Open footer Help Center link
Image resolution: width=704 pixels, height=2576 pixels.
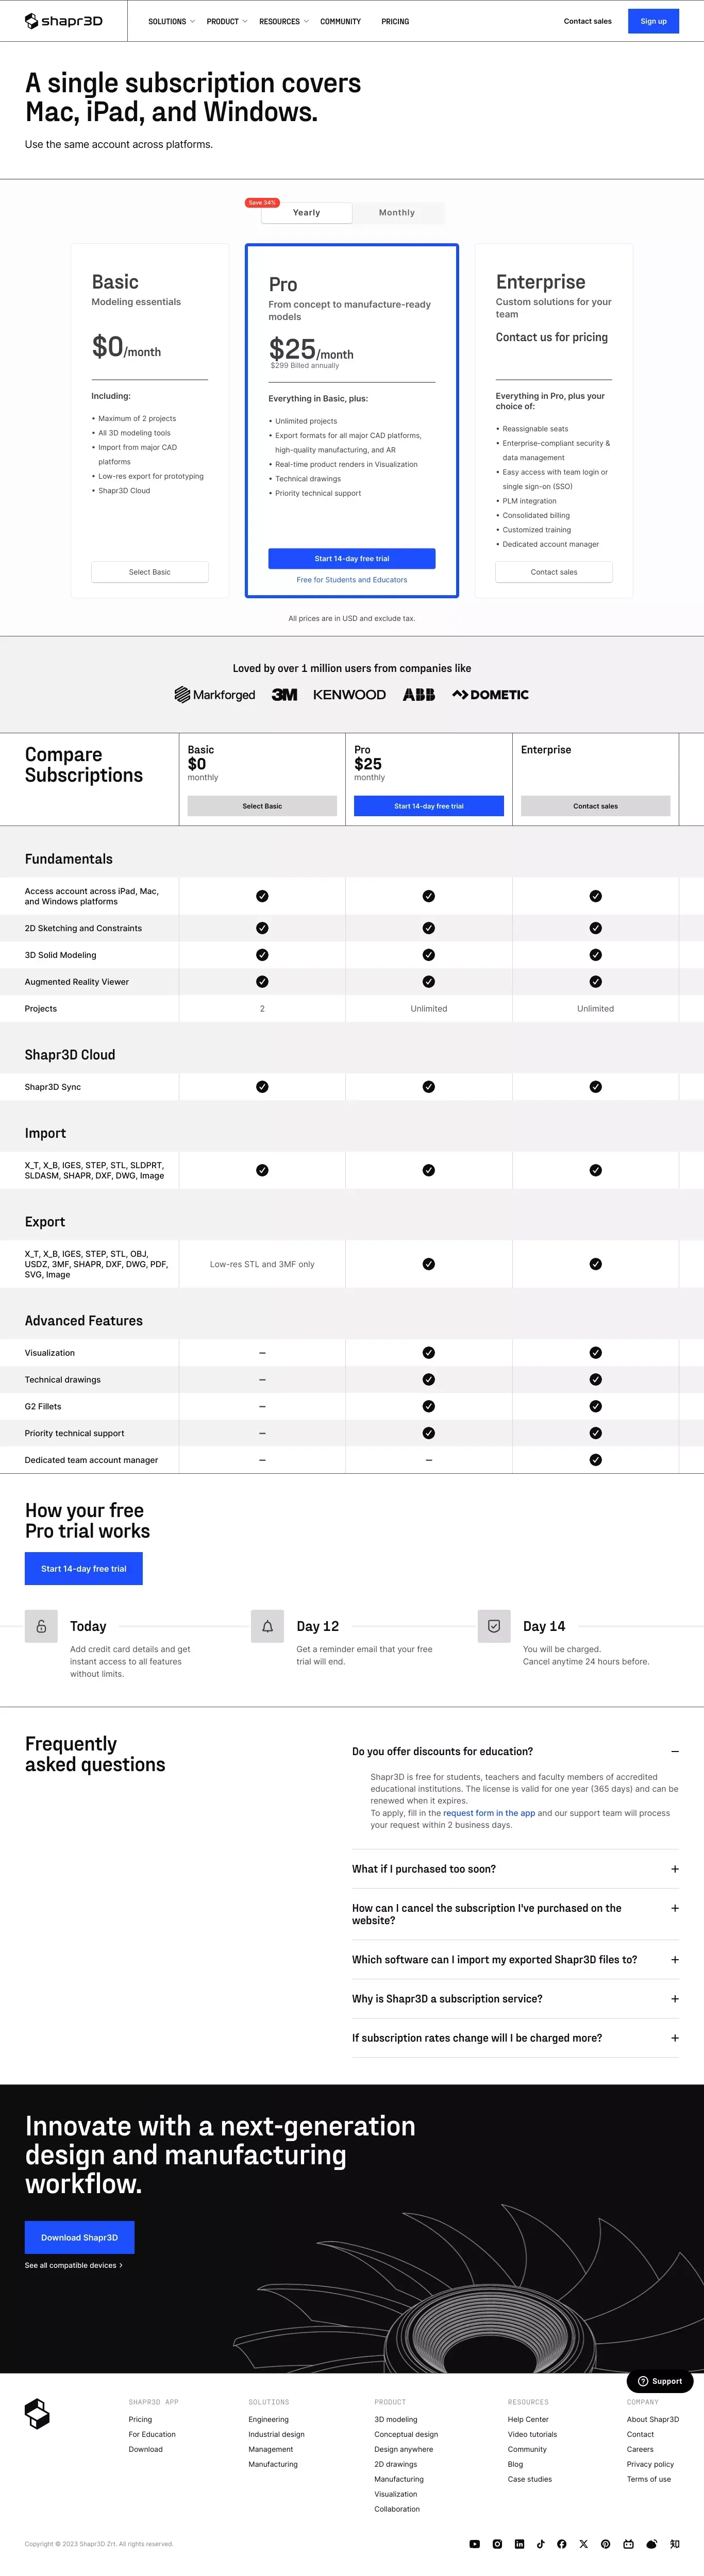point(528,2419)
